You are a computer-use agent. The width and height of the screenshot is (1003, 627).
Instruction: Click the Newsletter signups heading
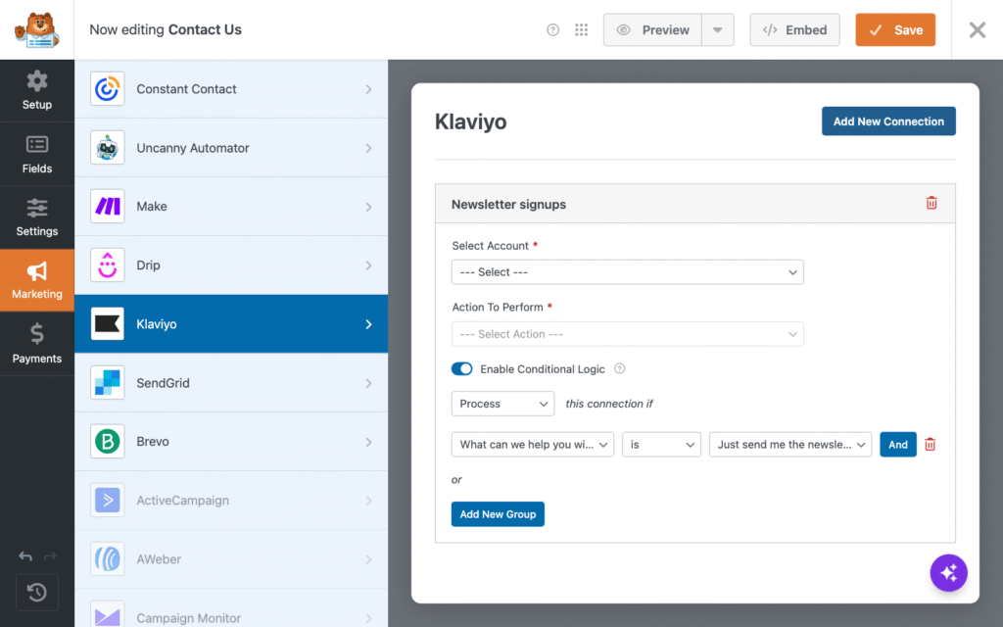tap(508, 204)
